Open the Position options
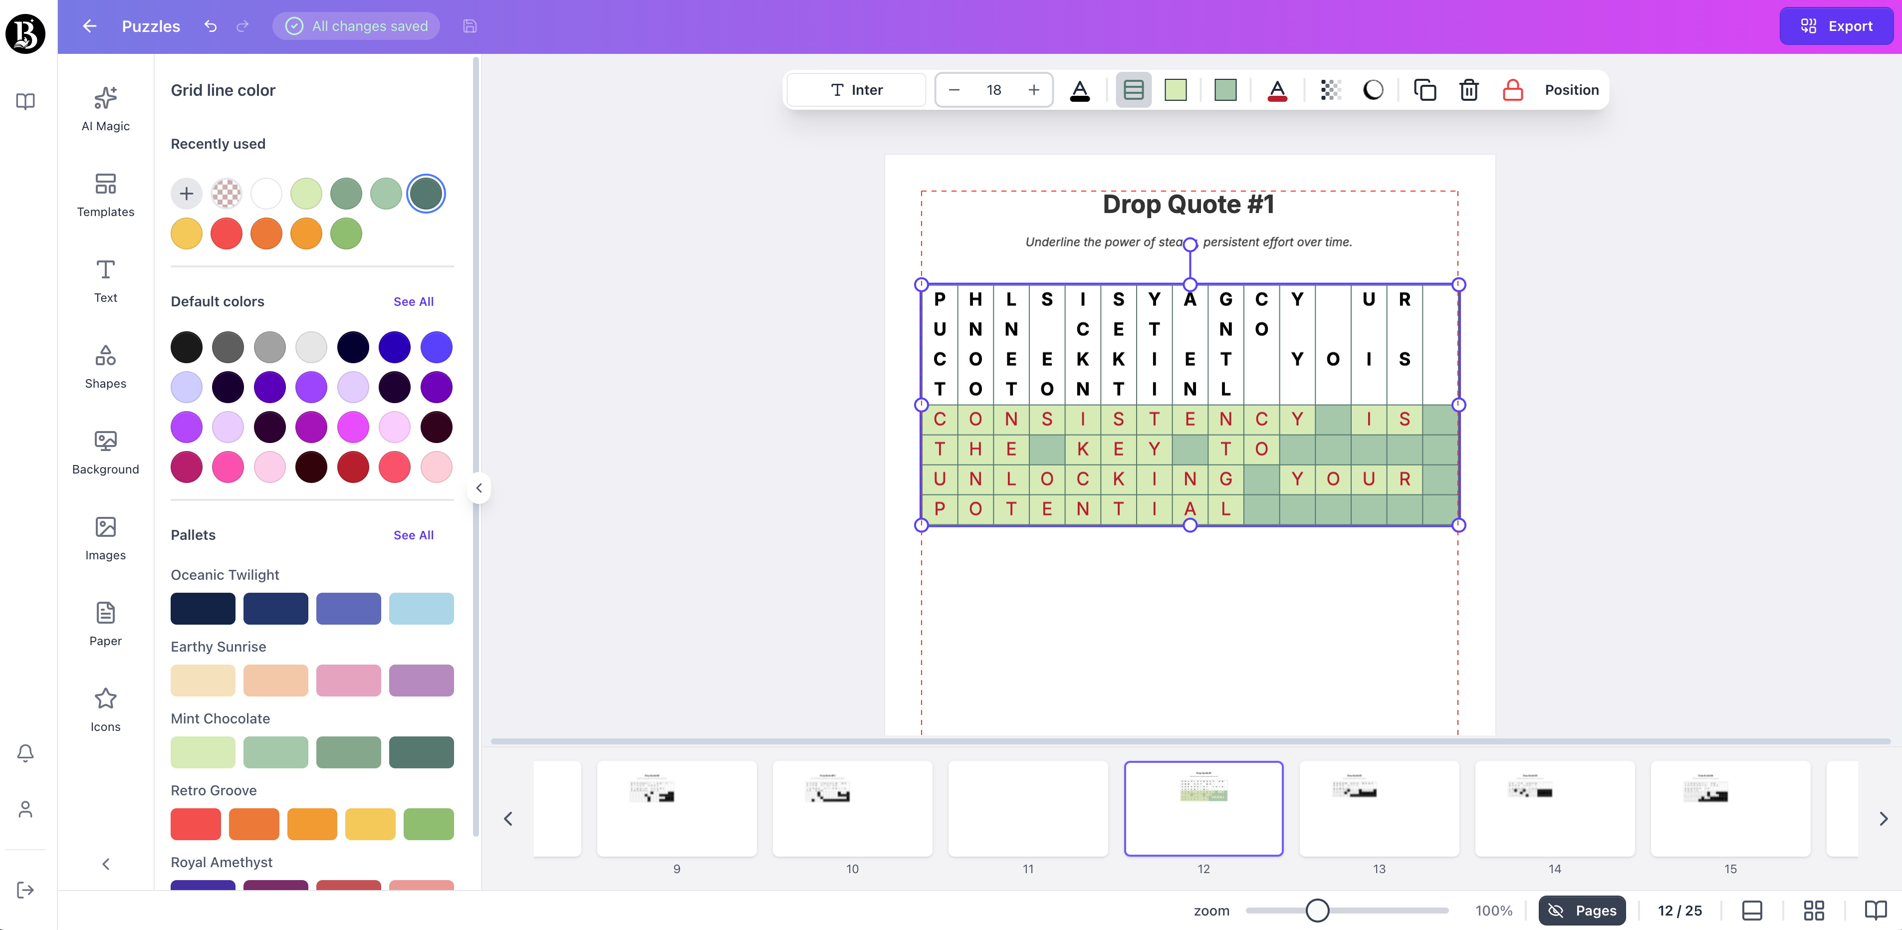 [x=1571, y=89]
